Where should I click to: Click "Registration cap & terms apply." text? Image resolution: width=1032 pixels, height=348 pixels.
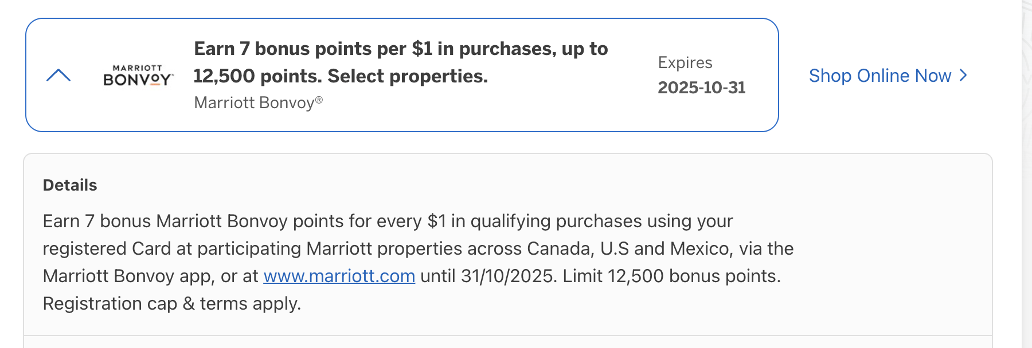tap(171, 303)
